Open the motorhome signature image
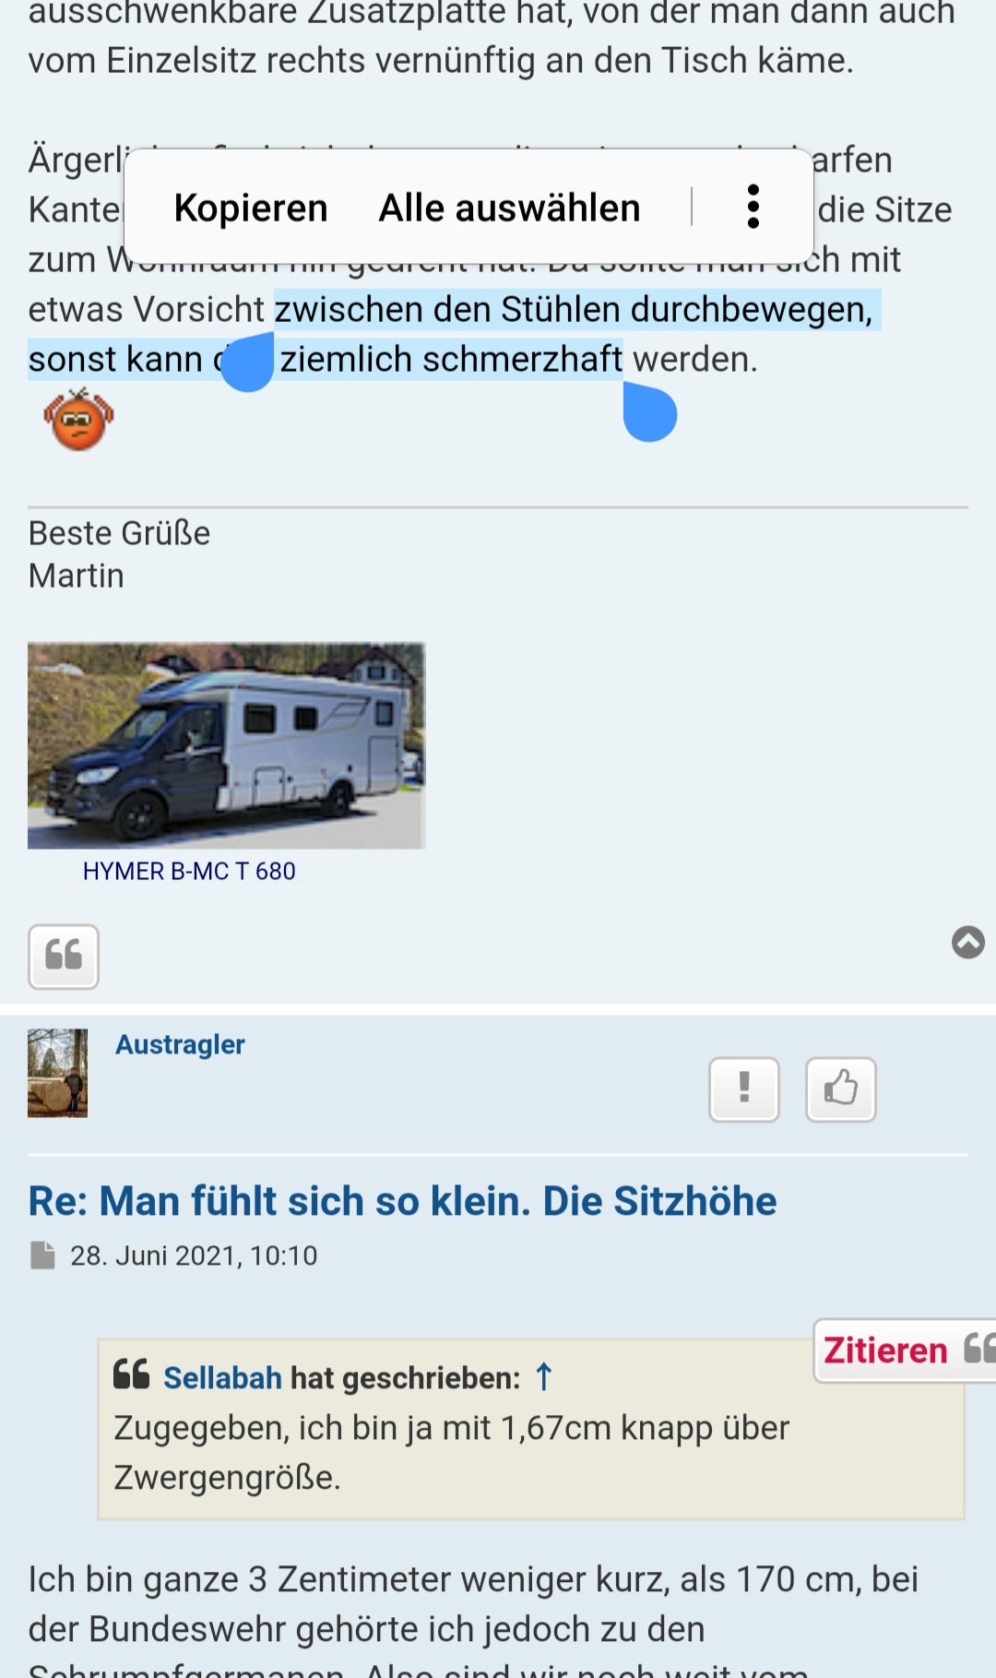The width and height of the screenshot is (996, 1678). point(226,745)
